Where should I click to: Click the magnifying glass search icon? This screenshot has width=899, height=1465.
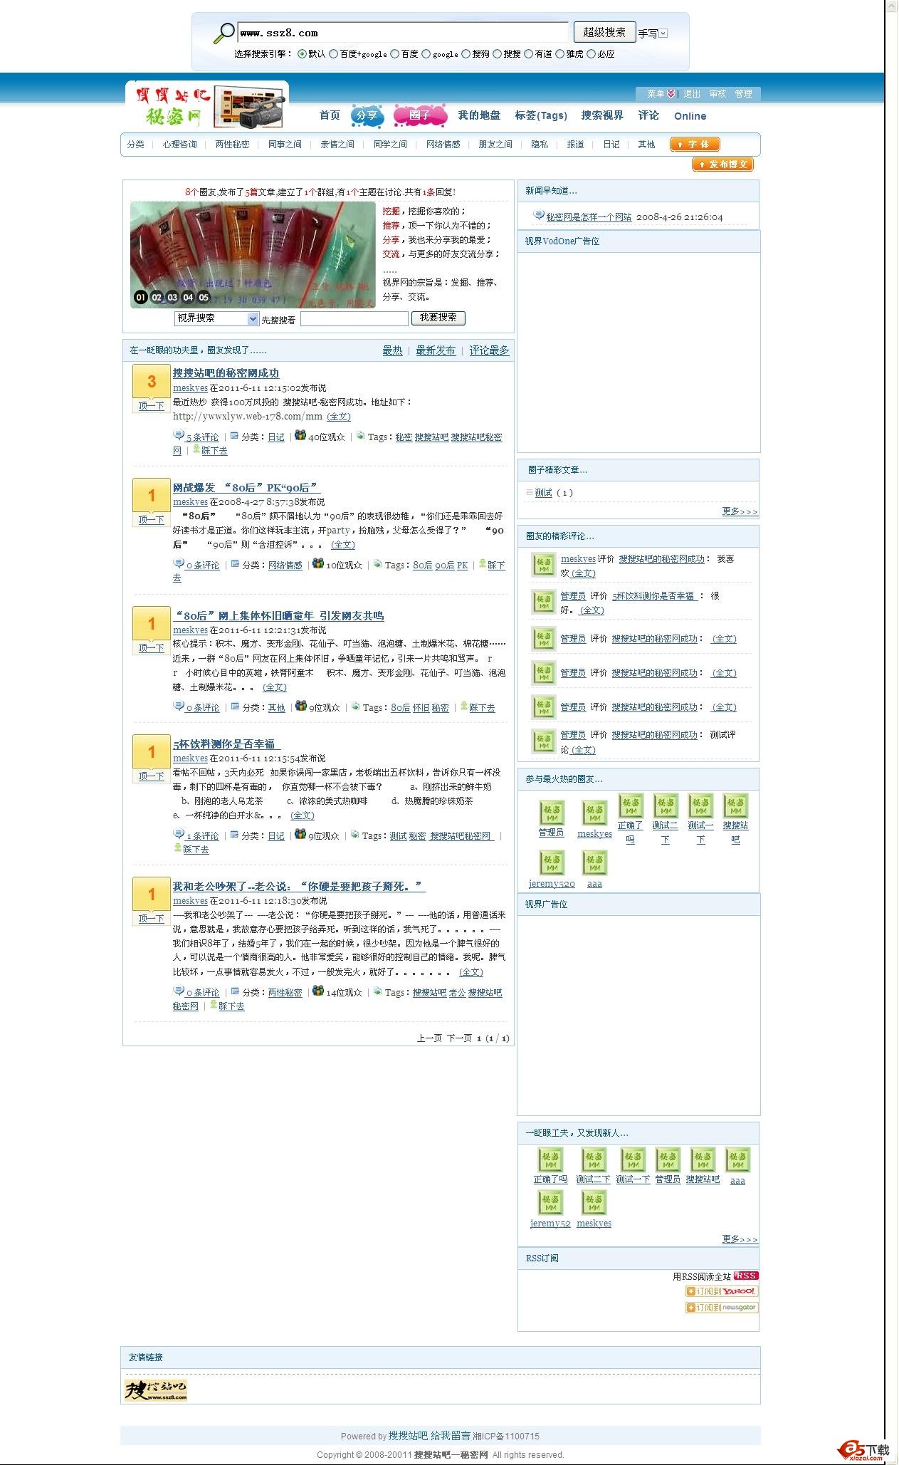pyautogui.click(x=224, y=33)
